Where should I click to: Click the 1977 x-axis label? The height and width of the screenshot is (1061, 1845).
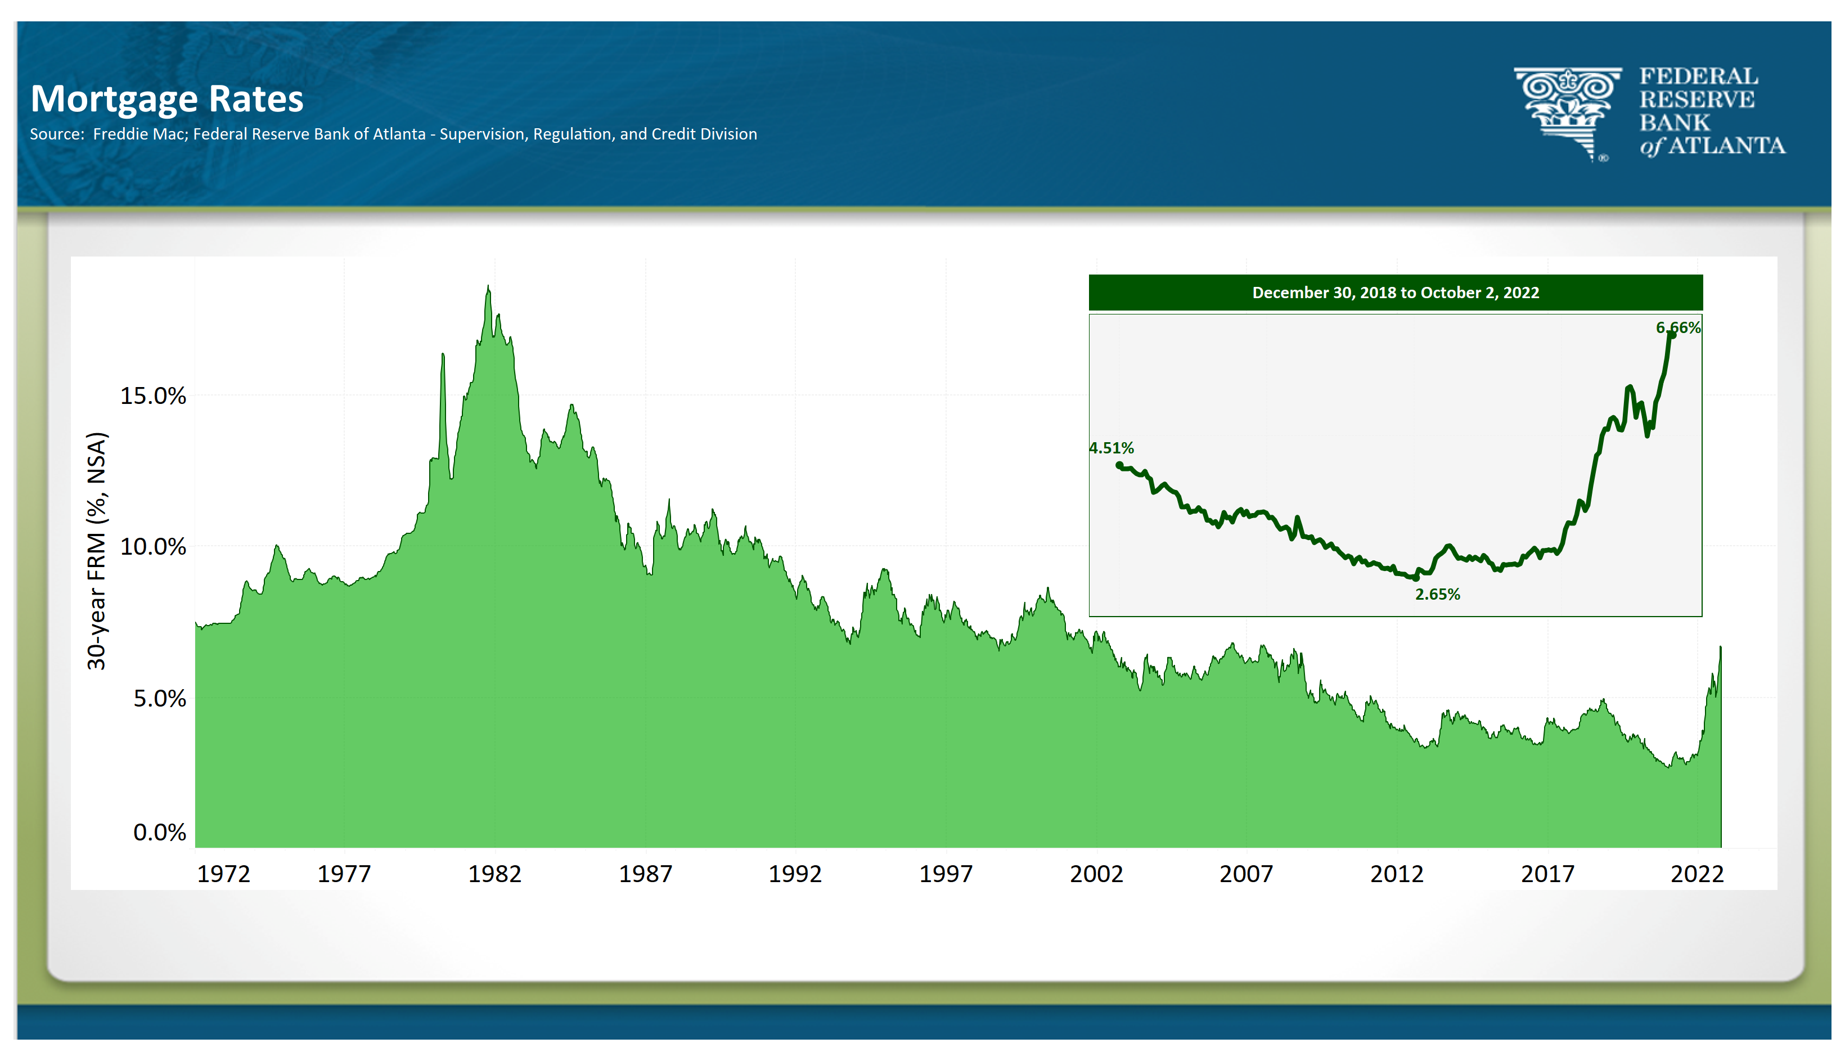(344, 873)
